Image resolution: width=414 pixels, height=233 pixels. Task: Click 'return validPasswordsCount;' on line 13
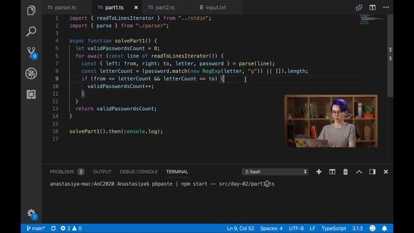point(116,109)
